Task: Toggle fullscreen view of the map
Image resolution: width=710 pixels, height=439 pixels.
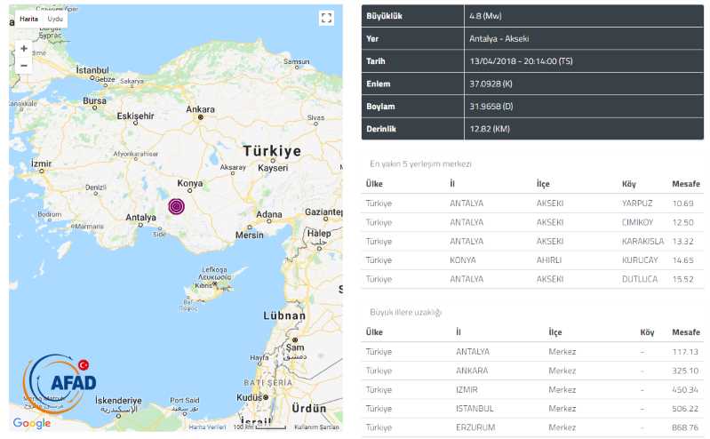Action: pos(326,18)
